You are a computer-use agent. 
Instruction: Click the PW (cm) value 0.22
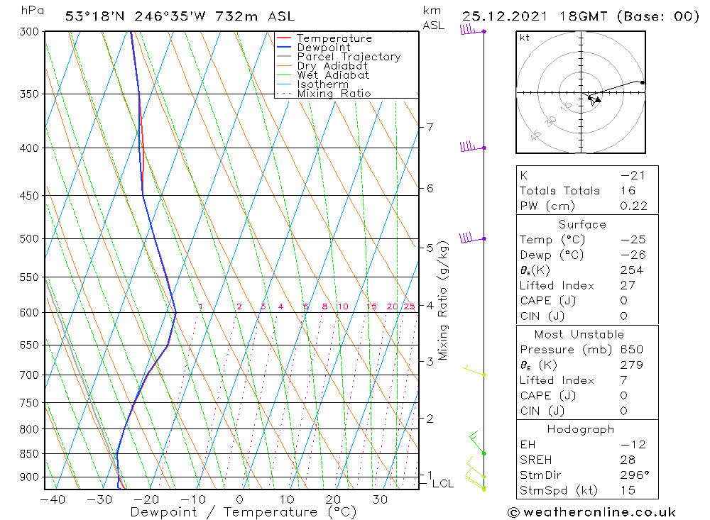point(634,206)
